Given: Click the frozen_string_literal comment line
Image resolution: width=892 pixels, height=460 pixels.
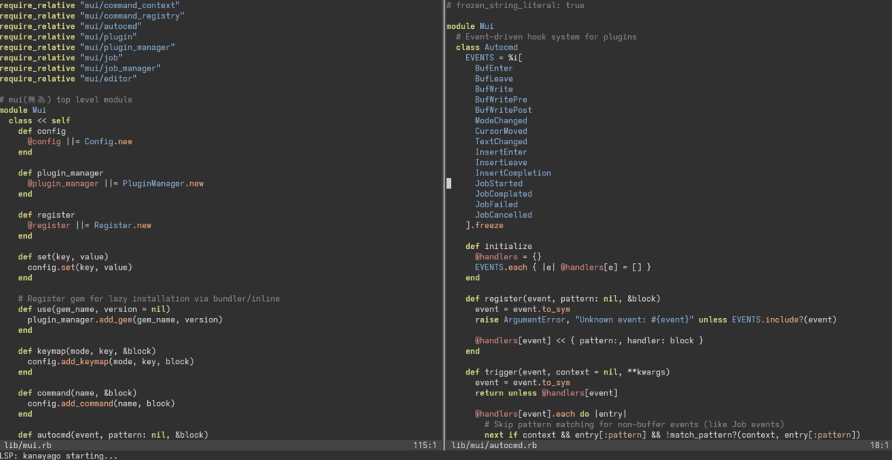Looking at the screenshot, I should click(x=515, y=5).
